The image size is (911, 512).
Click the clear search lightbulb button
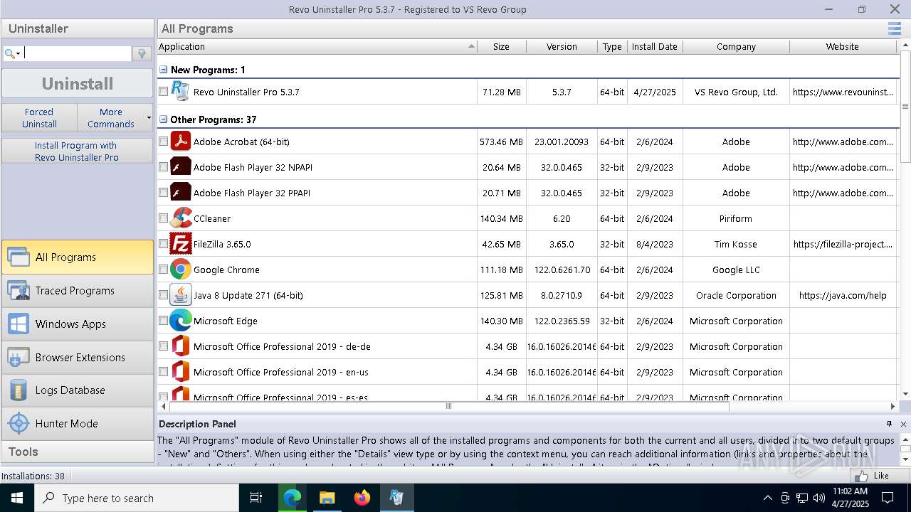pyautogui.click(x=142, y=53)
